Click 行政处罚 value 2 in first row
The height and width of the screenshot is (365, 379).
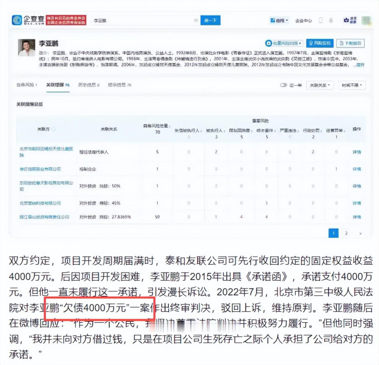pos(313,152)
